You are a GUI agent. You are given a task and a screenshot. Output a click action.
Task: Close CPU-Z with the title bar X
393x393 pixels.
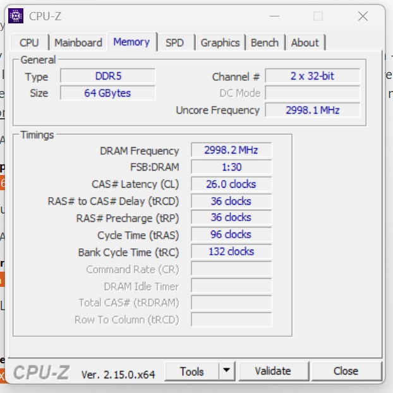click(363, 16)
